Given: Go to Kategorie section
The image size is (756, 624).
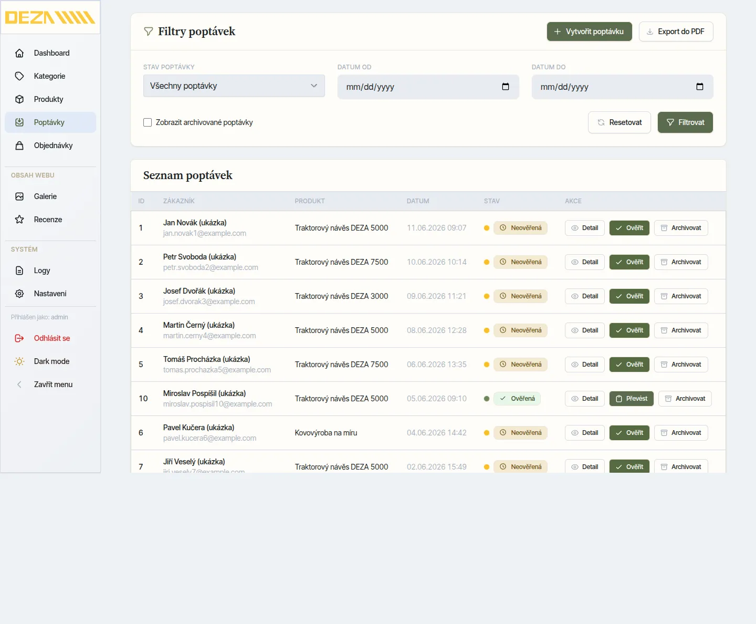Looking at the screenshot, I should click(50, 76).
